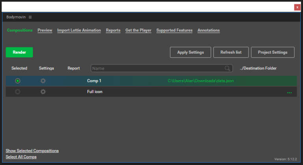Go to Import Lottie Animation tab
Screen dimensions: 303x165
click(79, 30)
